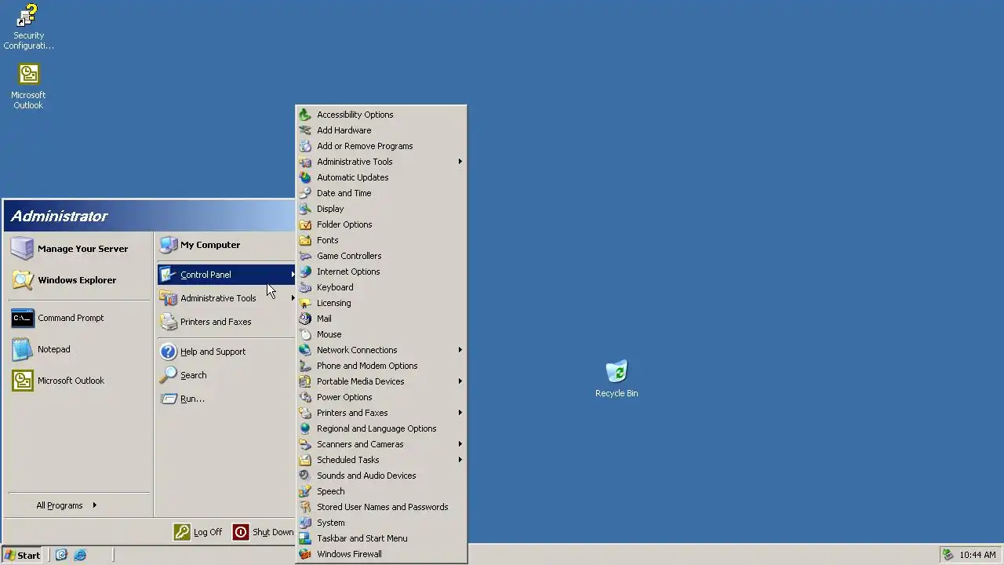This screenshot has width=1004, height=565.
Task: Click the Add Hardware icon
Action: click(305, 130)
